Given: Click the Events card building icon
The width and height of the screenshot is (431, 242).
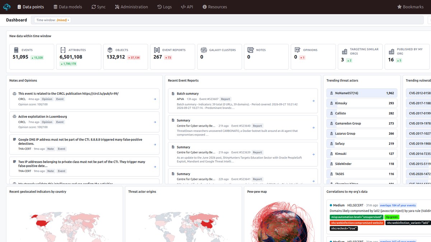Looking at the screenshot, I should [16, 50].
